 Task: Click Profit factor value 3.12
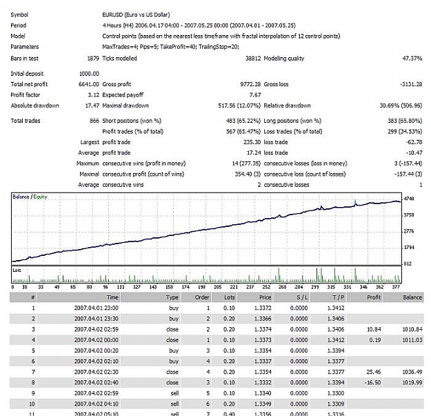[x=94, y=95]
